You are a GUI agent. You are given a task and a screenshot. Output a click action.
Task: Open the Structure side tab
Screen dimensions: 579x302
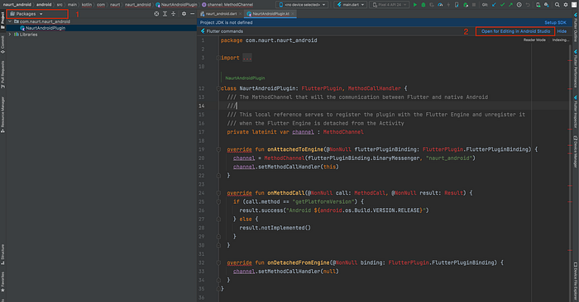pyautogui.click(x=2, y=254)
